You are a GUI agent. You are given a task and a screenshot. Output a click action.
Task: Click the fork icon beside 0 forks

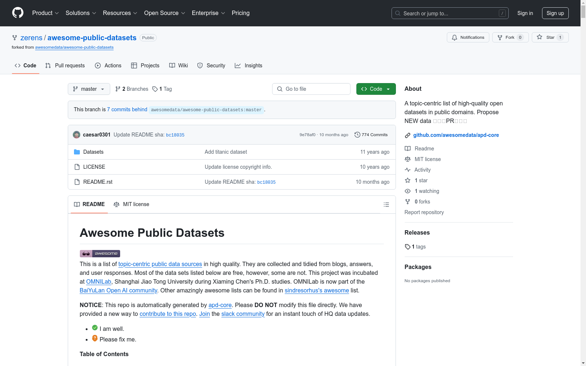408,202
